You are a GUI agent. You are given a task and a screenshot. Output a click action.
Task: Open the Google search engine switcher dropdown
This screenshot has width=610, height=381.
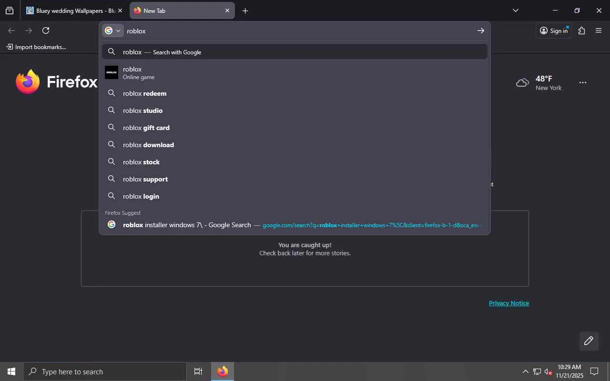pyautogui.click(x=113, y=30)
